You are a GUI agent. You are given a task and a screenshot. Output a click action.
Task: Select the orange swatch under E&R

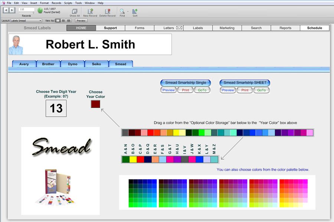[155, 159]
